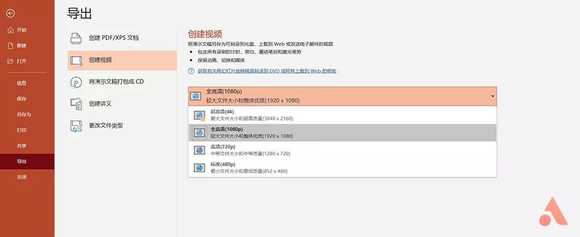Click the 4k quality monitor icon
The image size is (580, 237).
(200, 115)
